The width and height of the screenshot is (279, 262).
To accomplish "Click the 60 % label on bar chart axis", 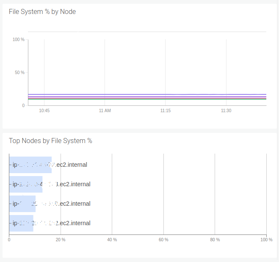I will coord(163,240).
